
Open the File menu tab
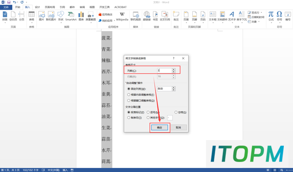tap(6, 7)
